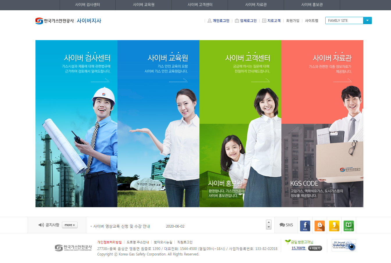Screen dimensions: 391x263
Task: Click the 개인로그인 person icon
Action: pos(209,20)
